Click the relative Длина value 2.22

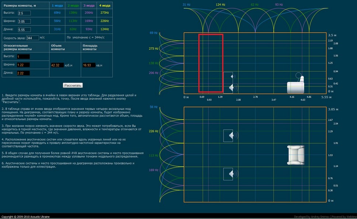click(x=23, y=73)
